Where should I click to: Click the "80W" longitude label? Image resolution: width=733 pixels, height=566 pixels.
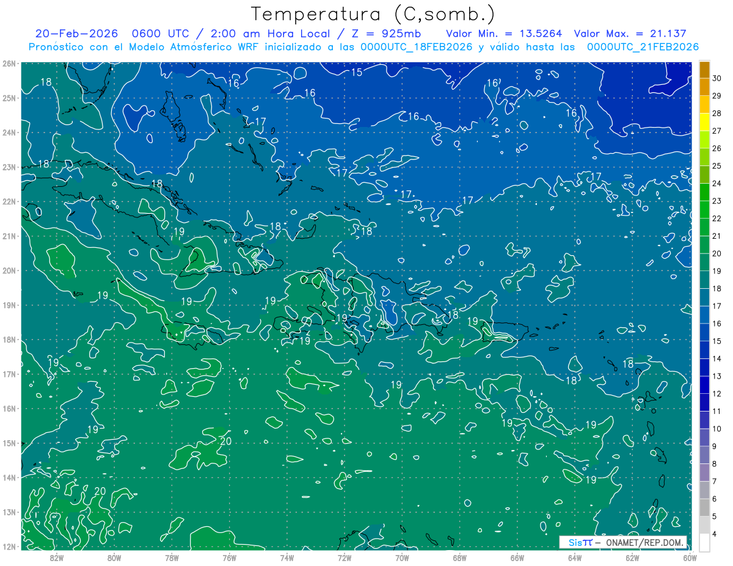pyautogui.click(x=114, y=557)
